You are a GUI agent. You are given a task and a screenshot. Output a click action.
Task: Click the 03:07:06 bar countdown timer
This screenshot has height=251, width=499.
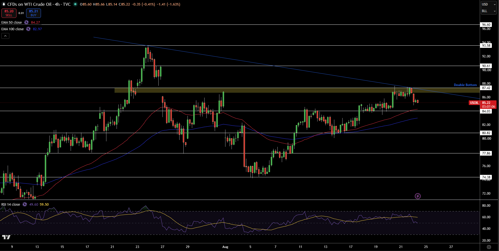[489, 107]
